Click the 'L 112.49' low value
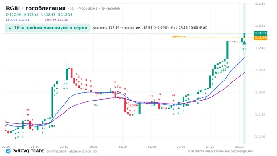 [48, 14]
